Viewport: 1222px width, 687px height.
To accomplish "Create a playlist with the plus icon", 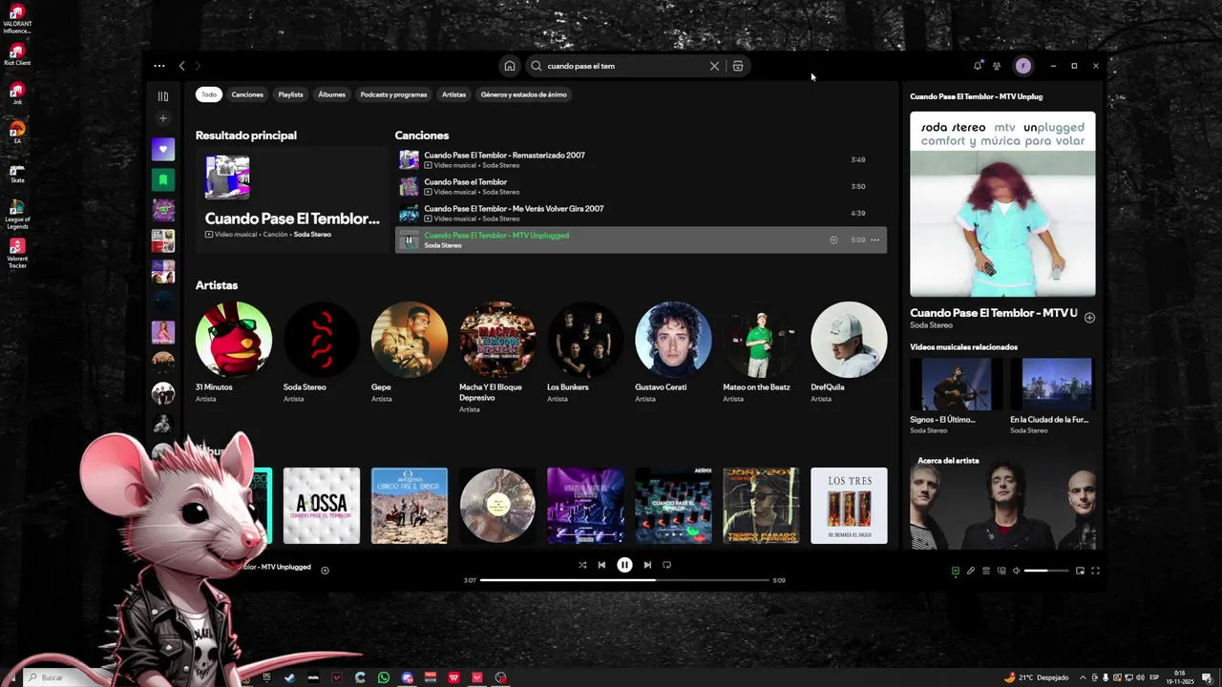I will tap(163, 118).
